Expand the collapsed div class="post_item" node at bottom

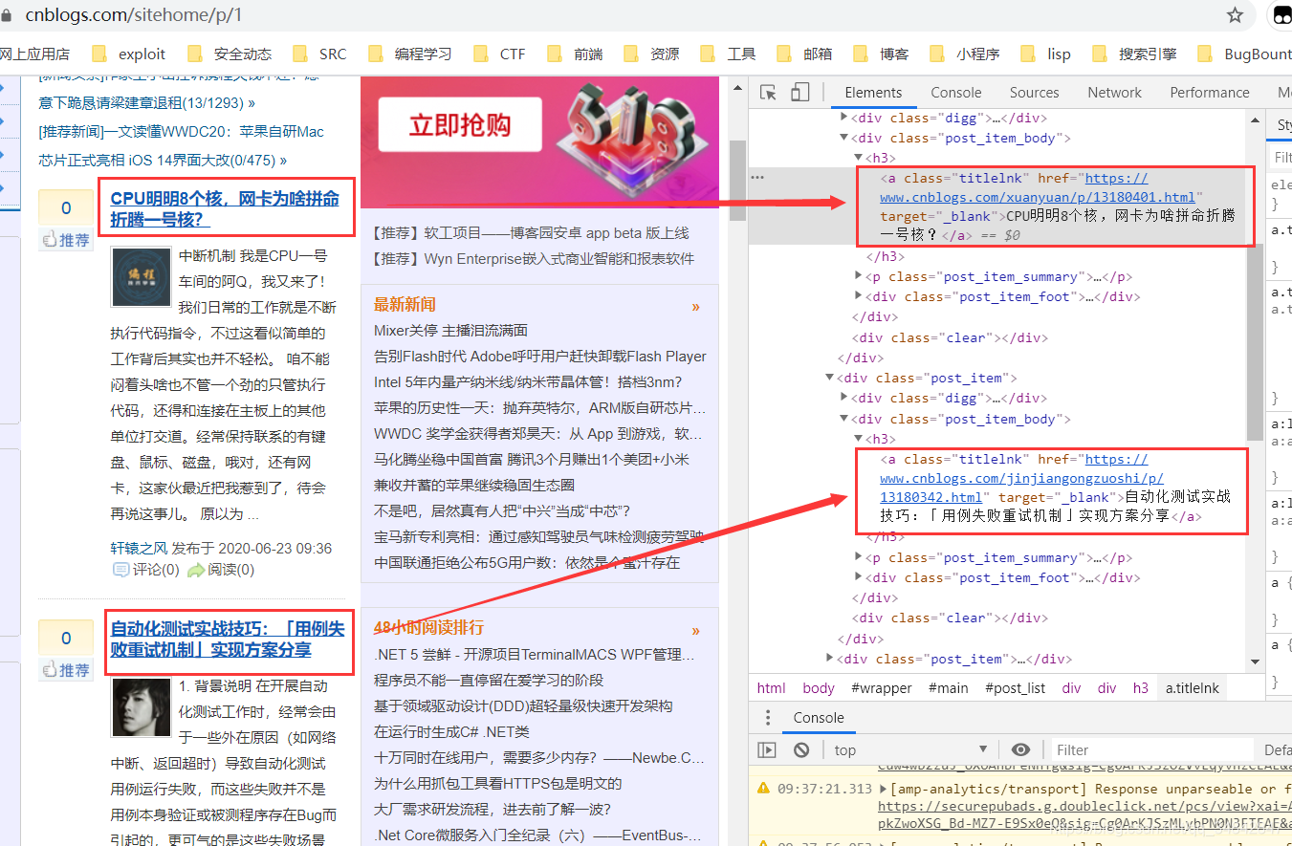[829, 659]
